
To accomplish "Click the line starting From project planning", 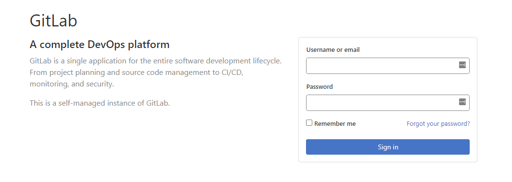I will click(x=137, y=73).
